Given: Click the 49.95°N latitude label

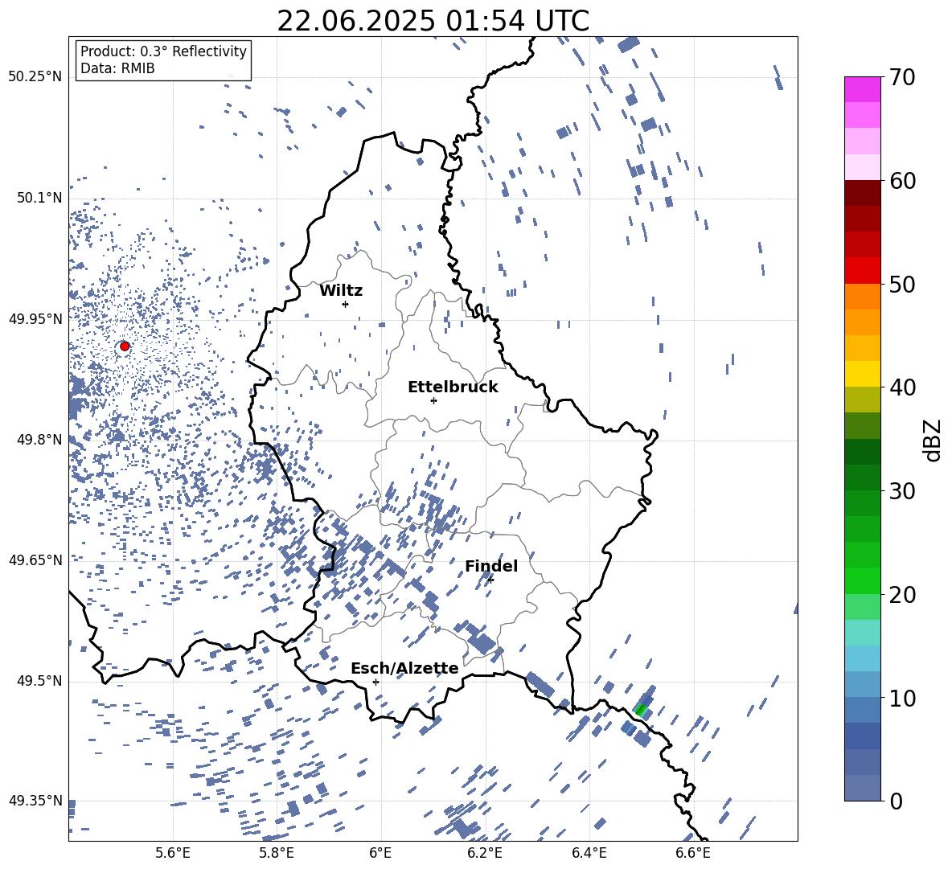Looking at the screenshot, I should pos(35,318).
